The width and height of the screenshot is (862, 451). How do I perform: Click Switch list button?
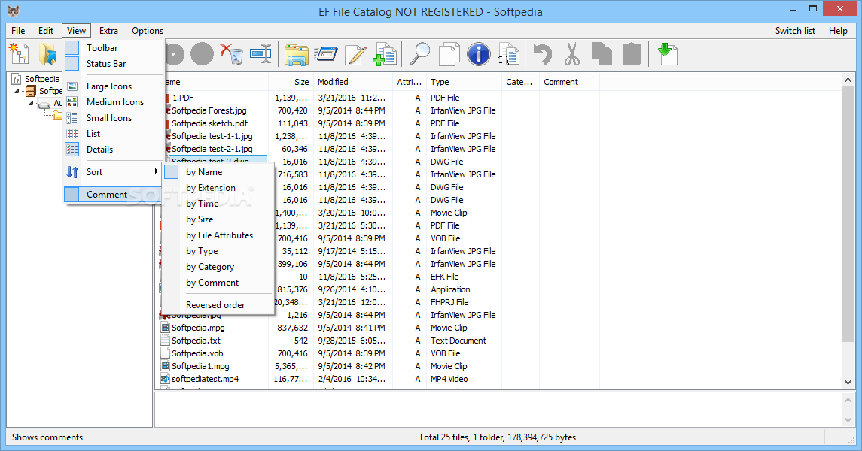(795, 31)
